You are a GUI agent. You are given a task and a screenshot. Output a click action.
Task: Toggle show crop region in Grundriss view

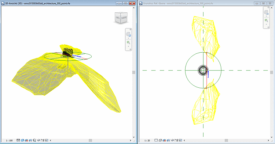click(180, 140)
